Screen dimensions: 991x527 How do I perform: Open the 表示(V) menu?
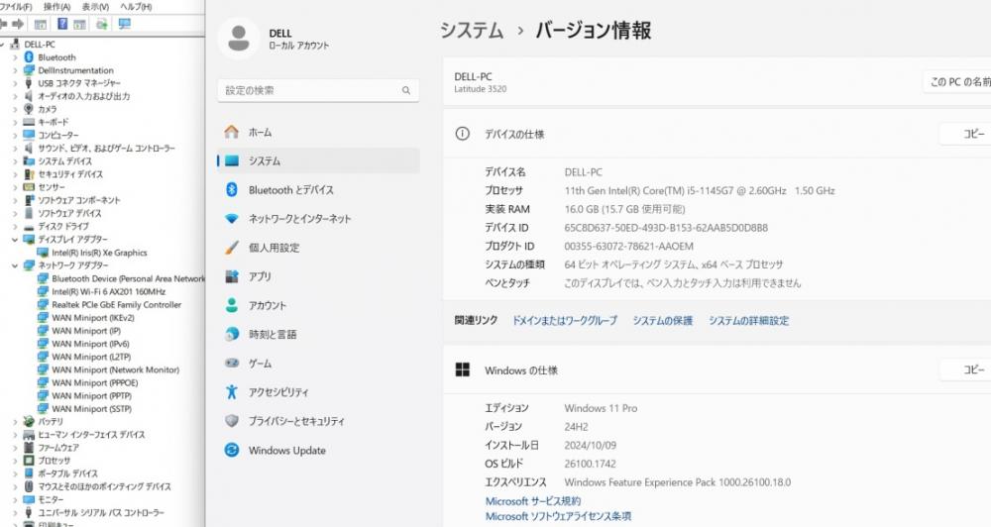pos(95,6)
